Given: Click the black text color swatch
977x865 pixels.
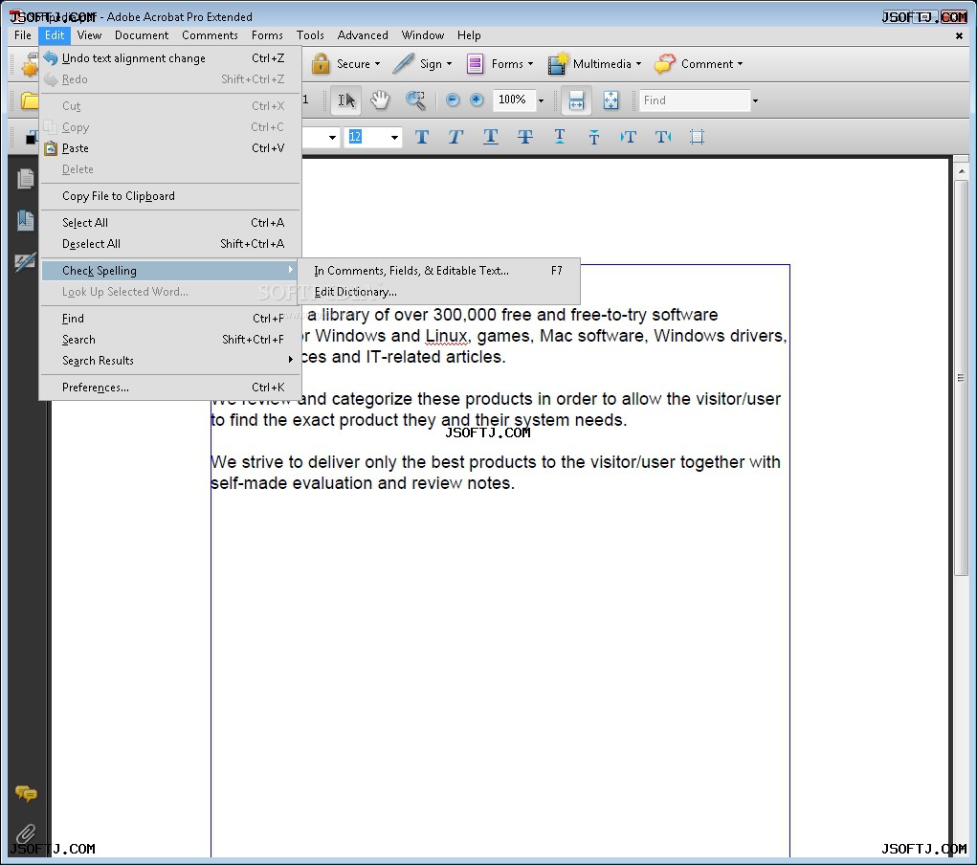Looking at the screenshot, I should (x=31, y=138).
